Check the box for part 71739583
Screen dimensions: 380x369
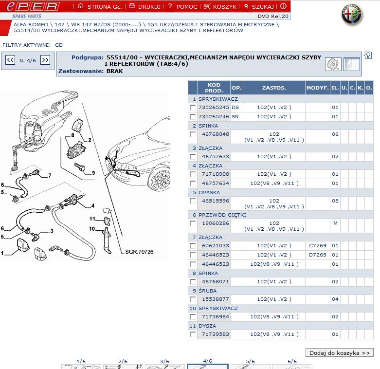pos(193,334)
